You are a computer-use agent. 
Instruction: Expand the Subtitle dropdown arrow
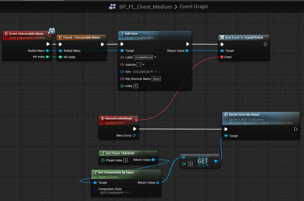tap(143, 65)
